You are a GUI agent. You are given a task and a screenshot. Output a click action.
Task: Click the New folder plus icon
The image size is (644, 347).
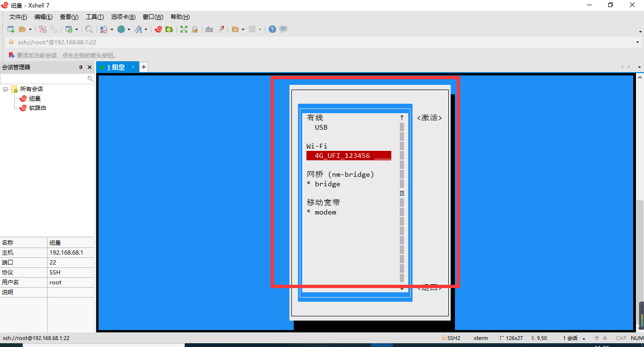pos(235,29)
